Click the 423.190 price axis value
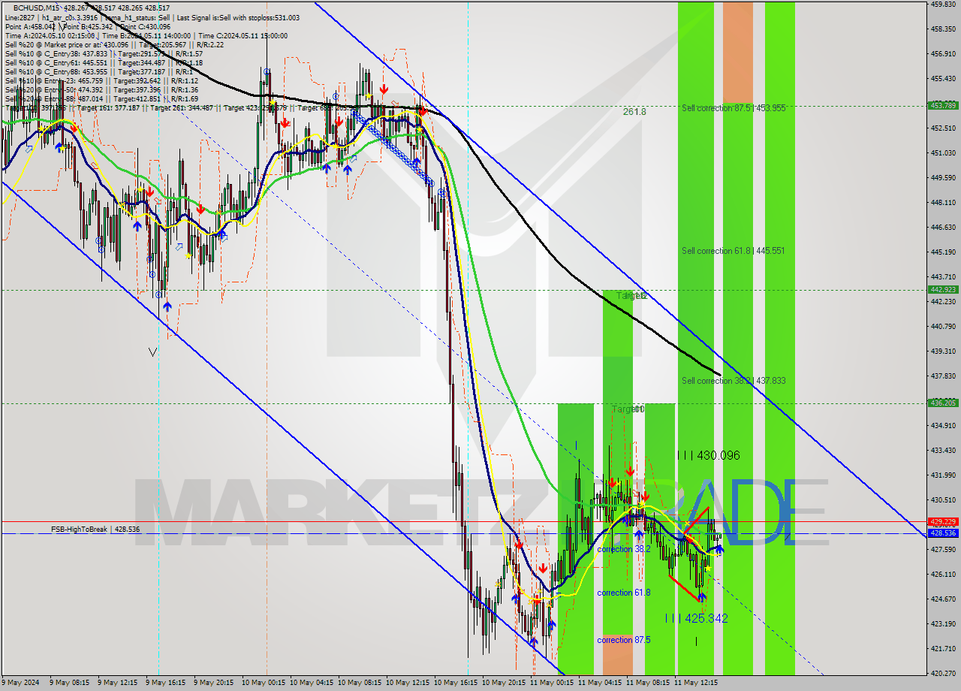961x691 pixels. click(x=943, y=623)
